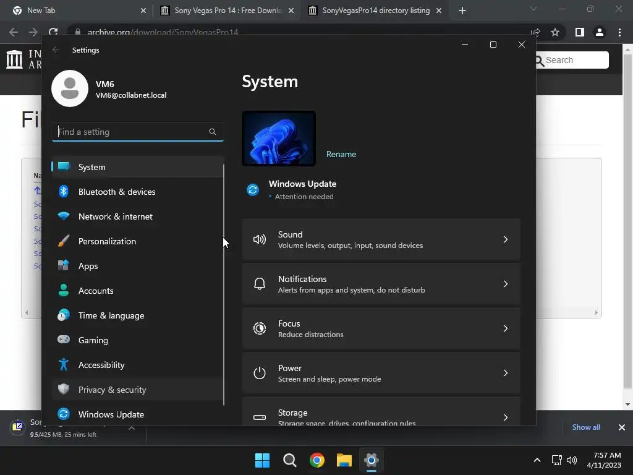633x475 pixels.
Task: Click the Windows Update sidebar icon
Action: (64, 414)
